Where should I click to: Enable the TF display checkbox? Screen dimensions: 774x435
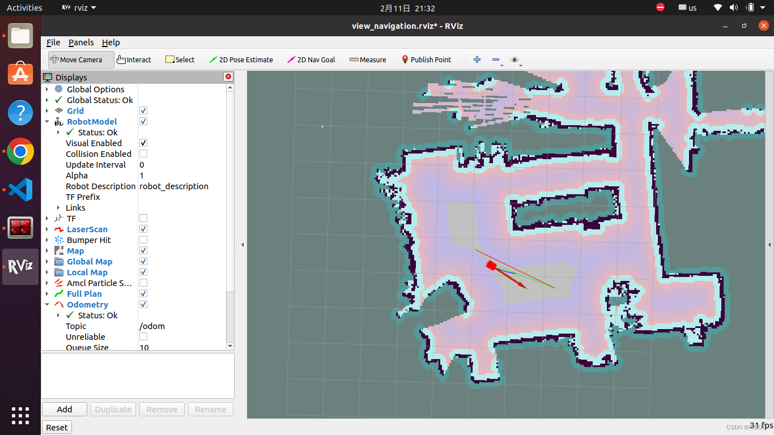click(143, 218)
